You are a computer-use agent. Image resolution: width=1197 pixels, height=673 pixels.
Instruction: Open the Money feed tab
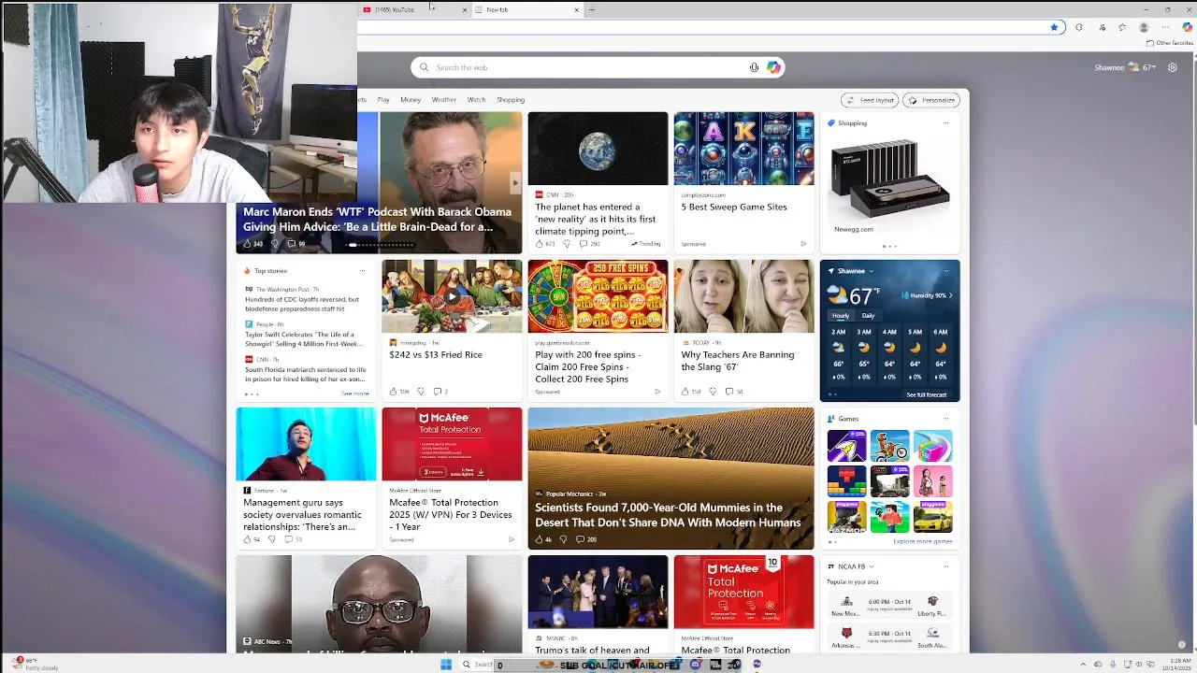(411, 100)
